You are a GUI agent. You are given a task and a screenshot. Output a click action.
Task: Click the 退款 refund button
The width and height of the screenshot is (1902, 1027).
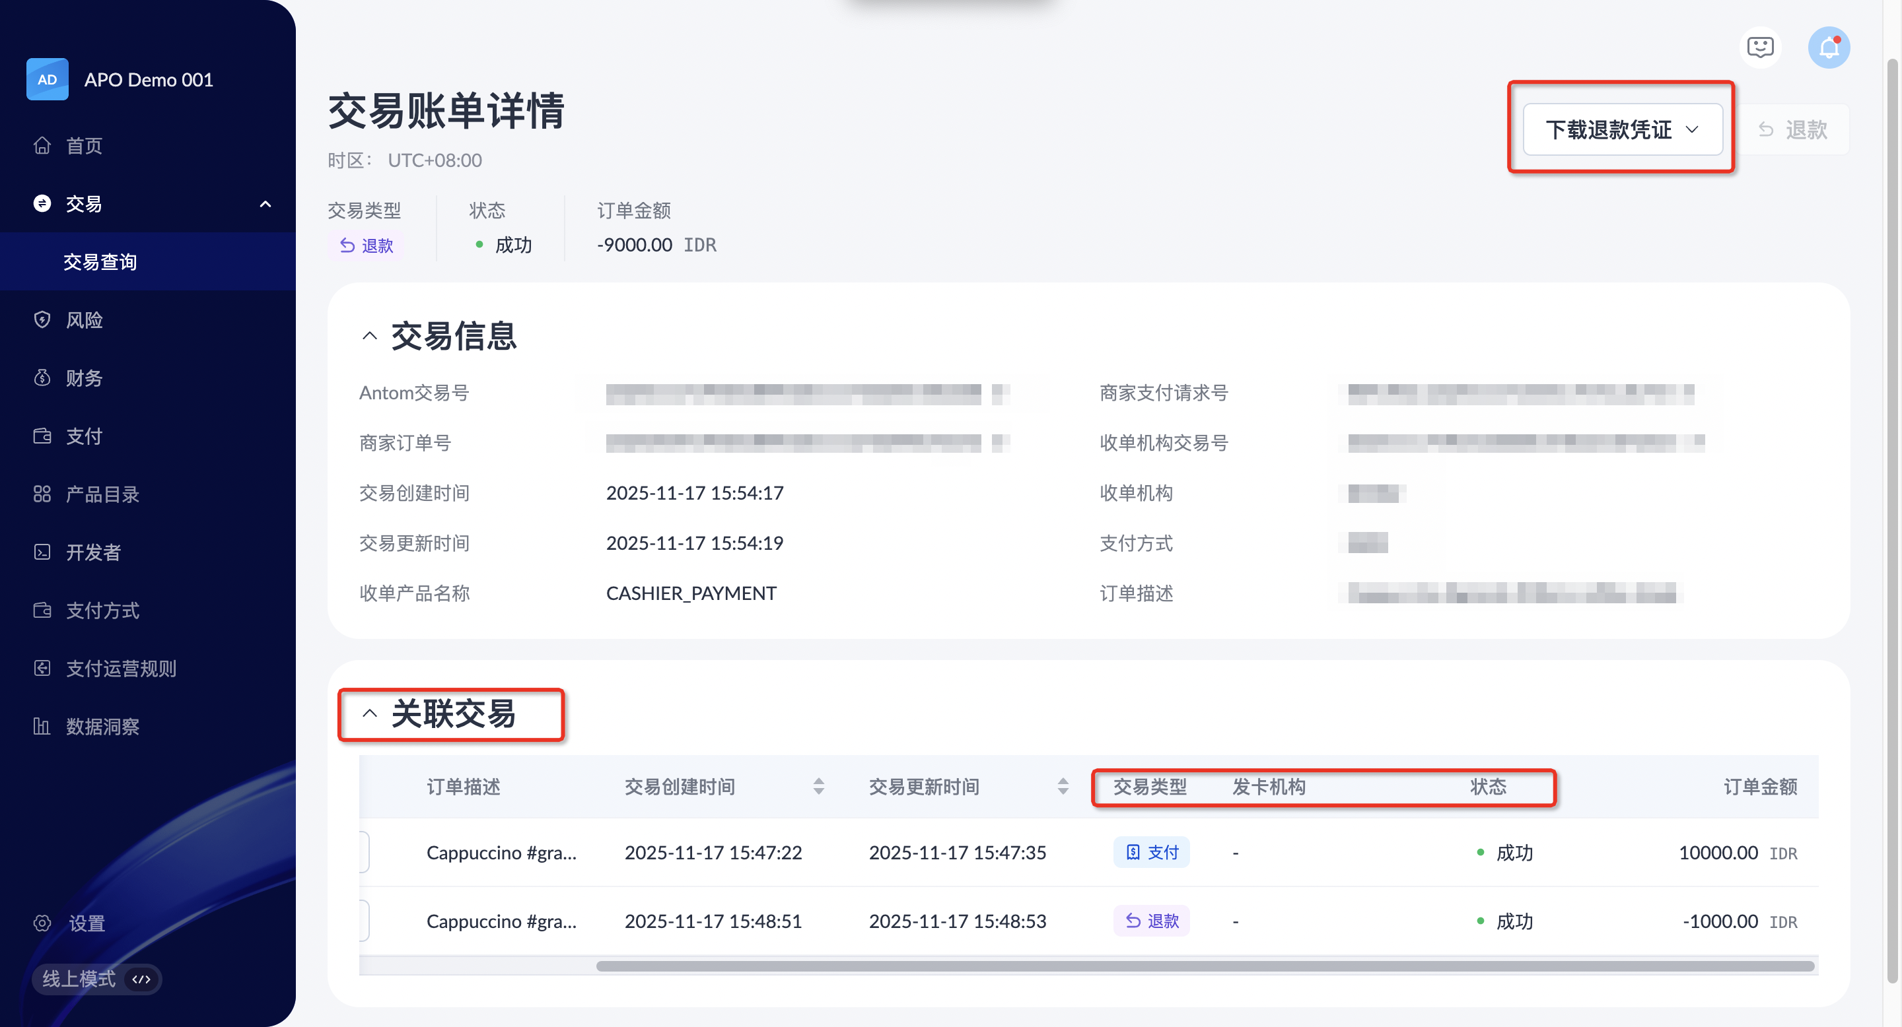(1793, 130)
